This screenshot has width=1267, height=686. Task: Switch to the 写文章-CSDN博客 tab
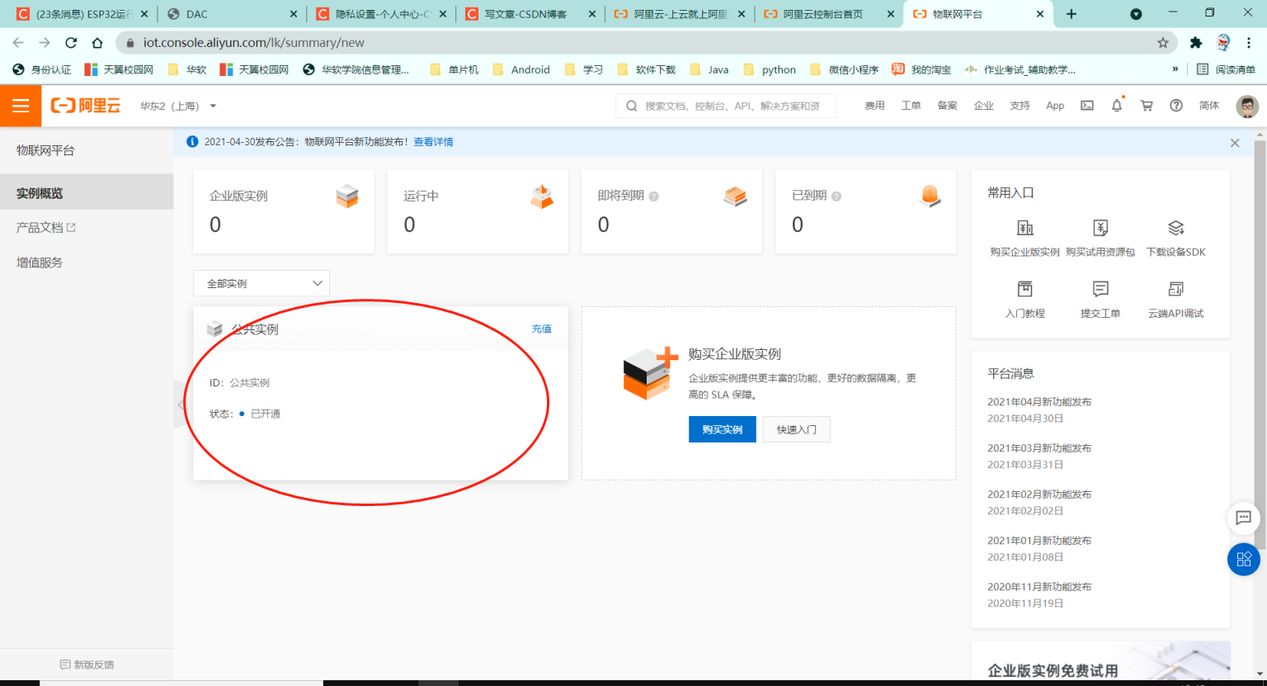(x=530, y=14)
